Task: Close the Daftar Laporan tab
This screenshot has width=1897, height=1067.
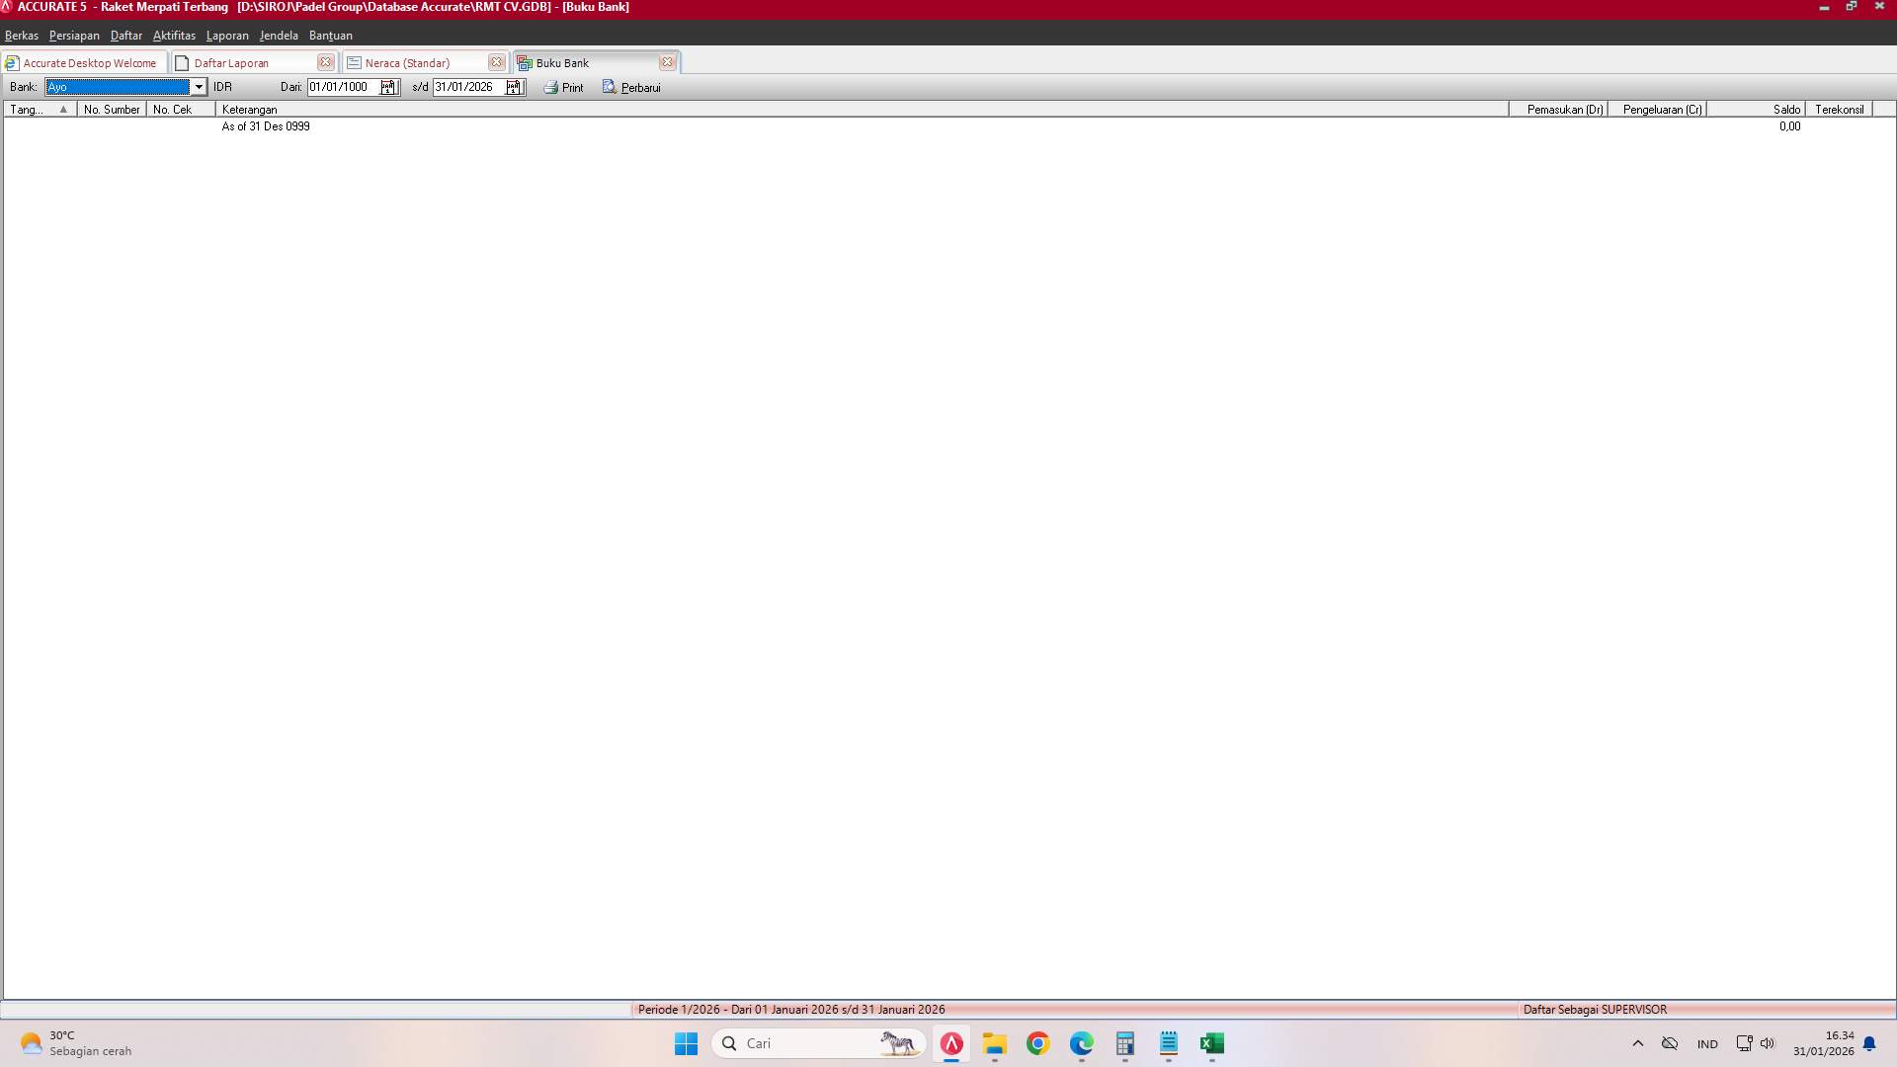Action: 326,61
